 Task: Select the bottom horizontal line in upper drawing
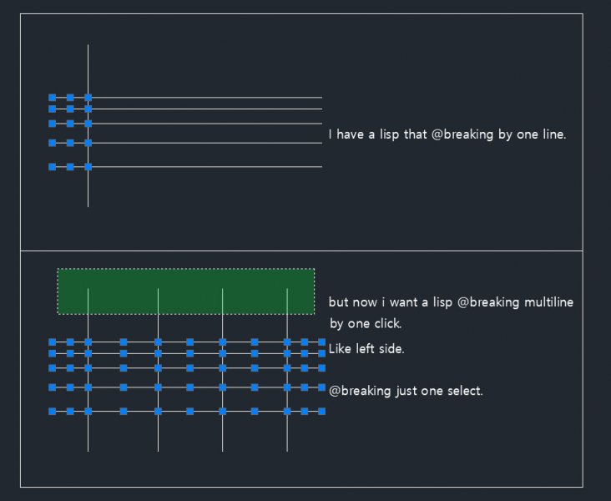[x=209, y=167]
